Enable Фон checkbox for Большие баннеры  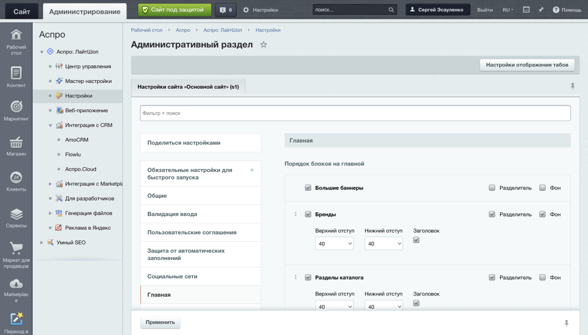point(543,188)
